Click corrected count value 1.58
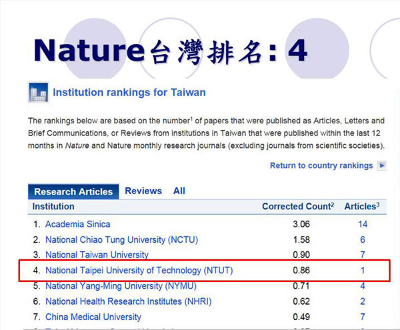The height and width of the screenshot is (330, 400). click(301, 240)
